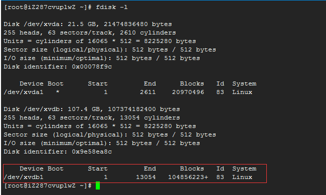Click End value 2611
Screen dimensions: 326x195
(x=148, y=92)
